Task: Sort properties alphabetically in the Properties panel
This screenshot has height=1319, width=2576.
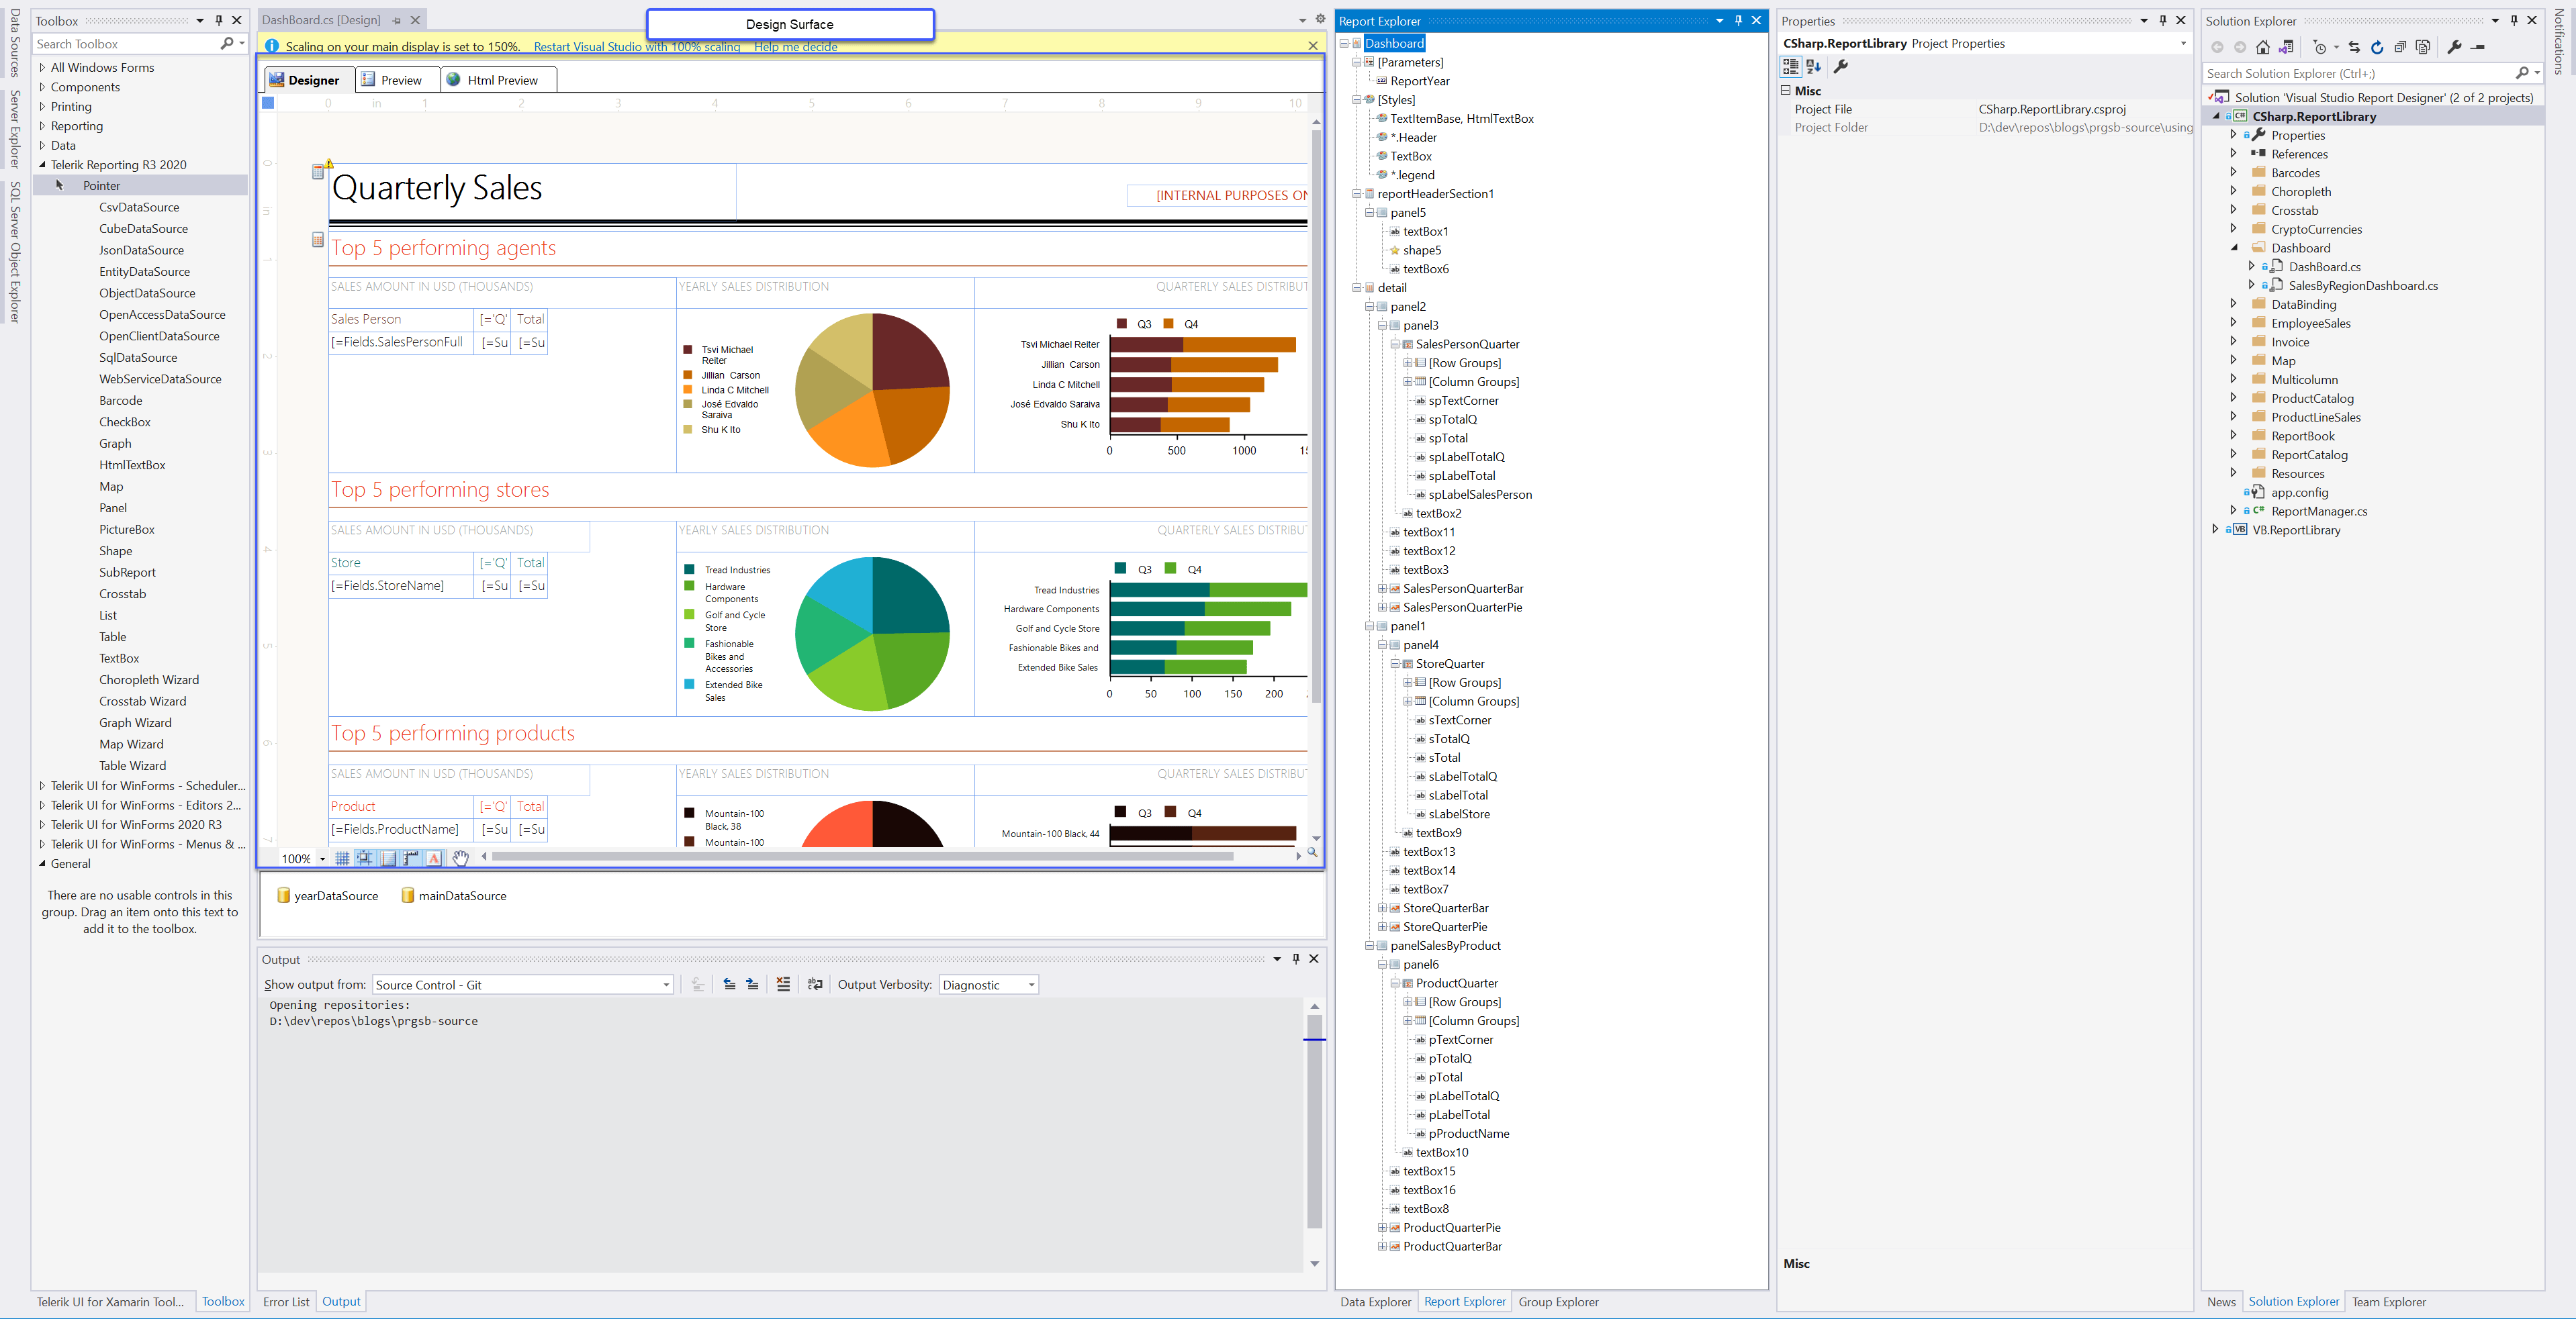Action: (1813, 67)
